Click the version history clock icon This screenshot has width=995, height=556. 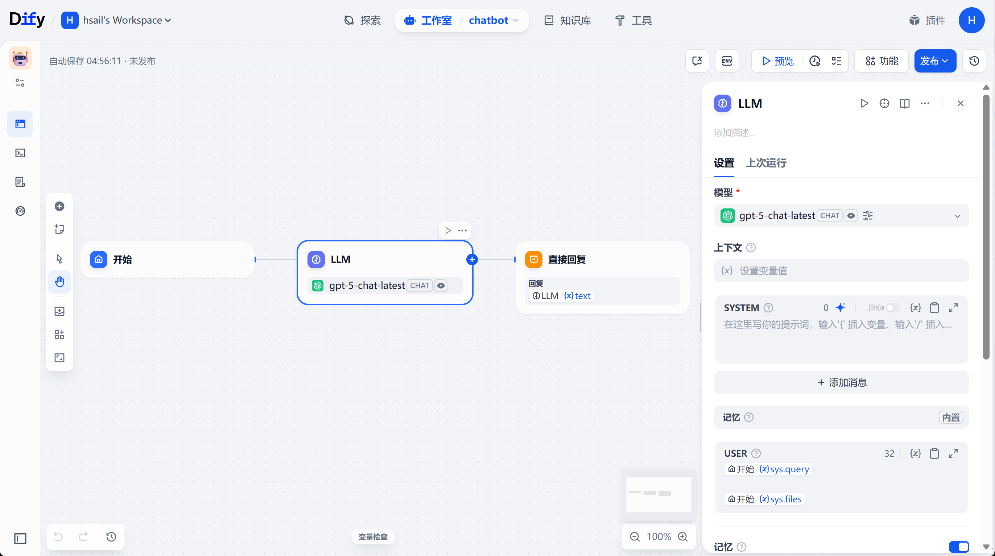974,61
